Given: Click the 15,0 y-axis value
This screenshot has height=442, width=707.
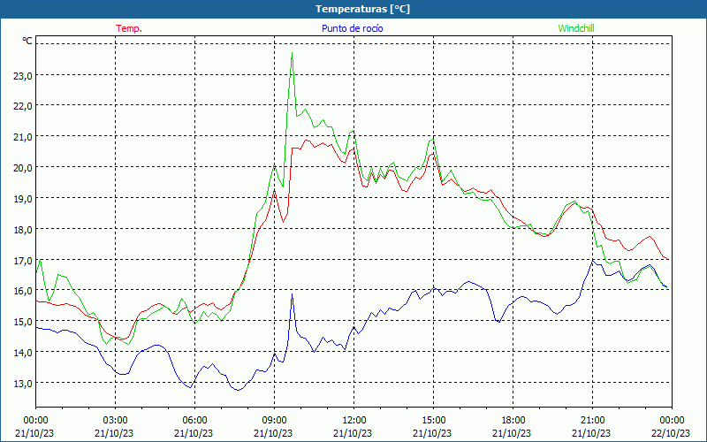Looking at the screenshot, I should [x=23, y=321].
